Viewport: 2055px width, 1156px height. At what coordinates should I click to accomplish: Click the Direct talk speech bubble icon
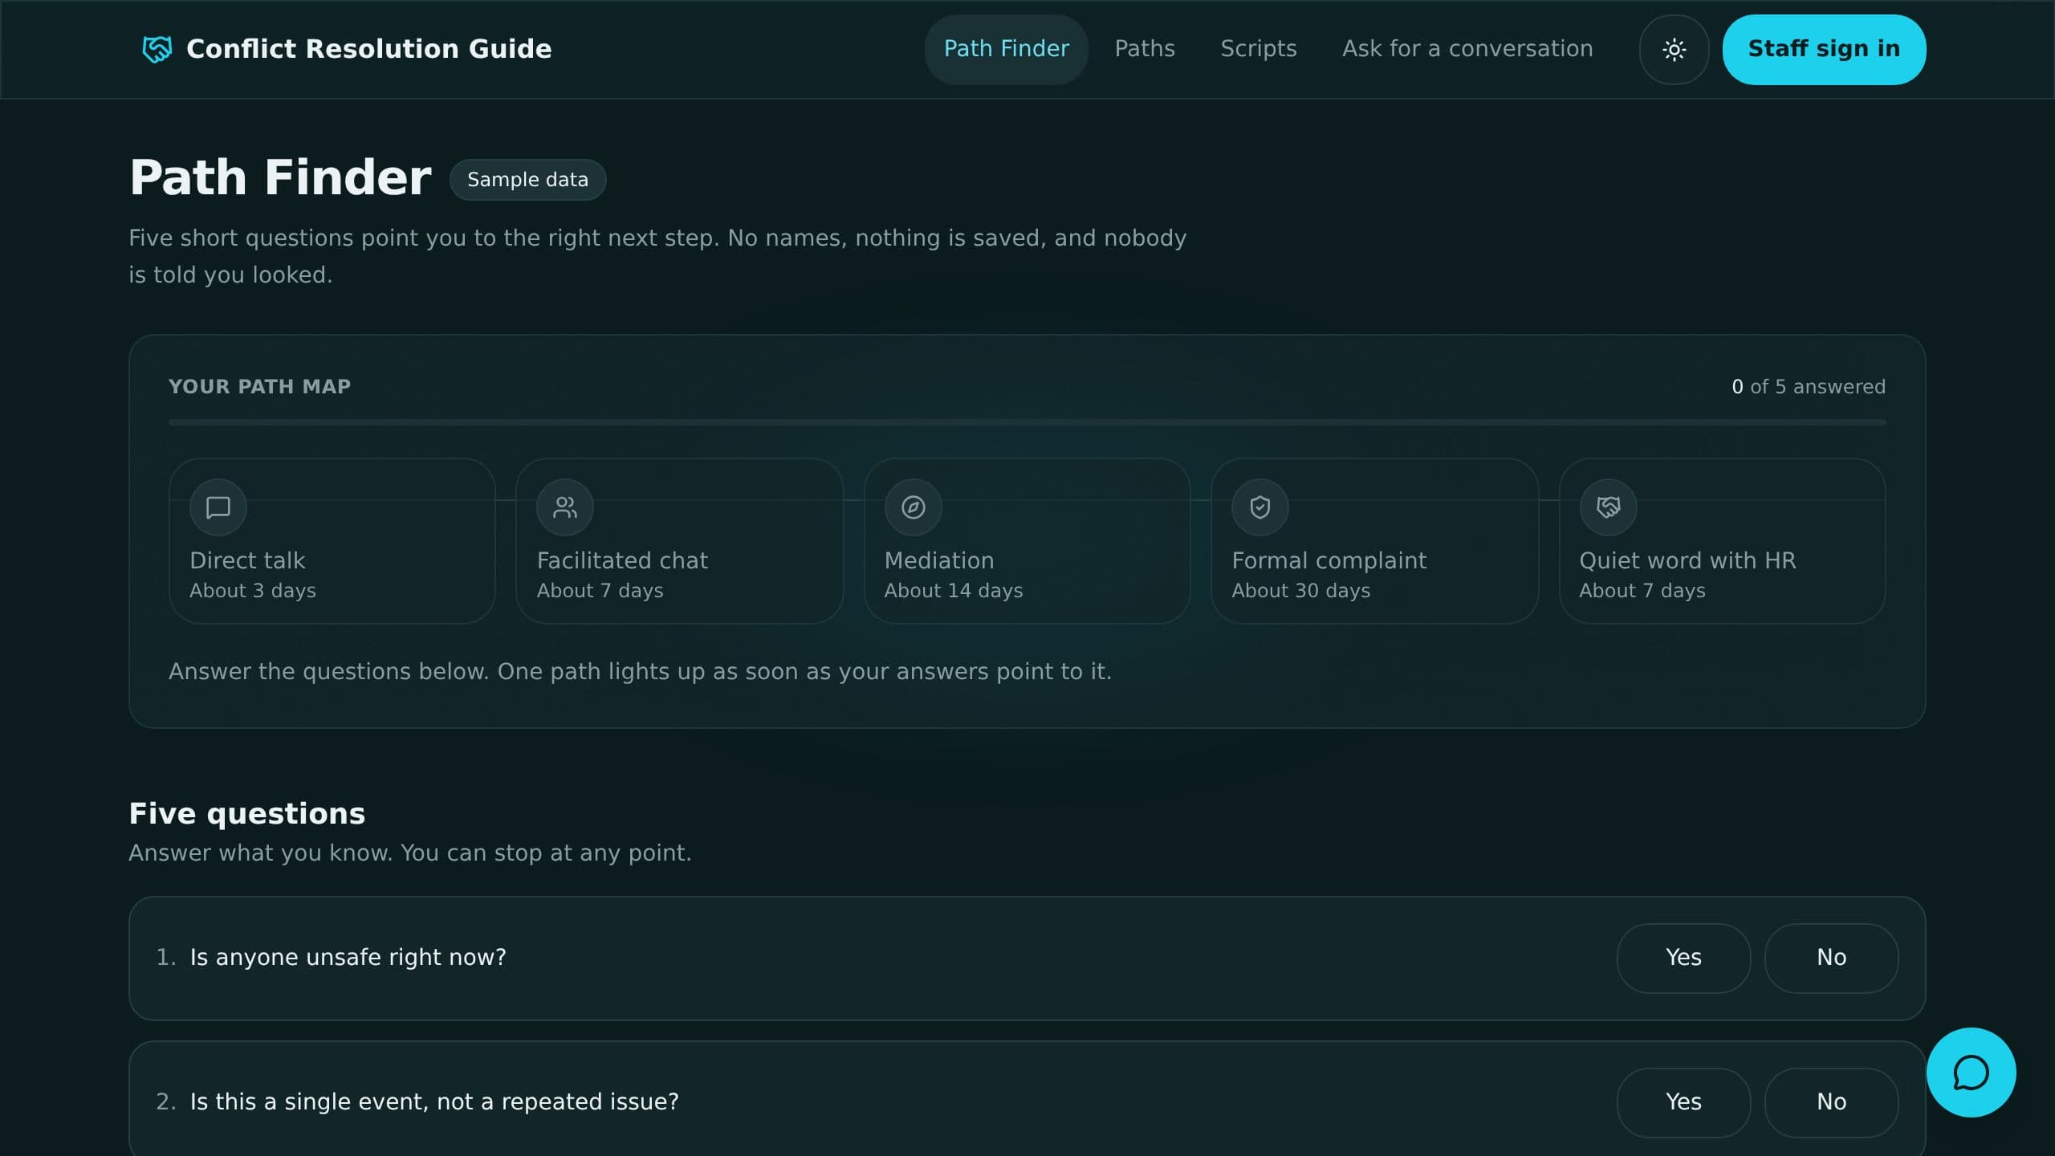click(x=218, y=507)
